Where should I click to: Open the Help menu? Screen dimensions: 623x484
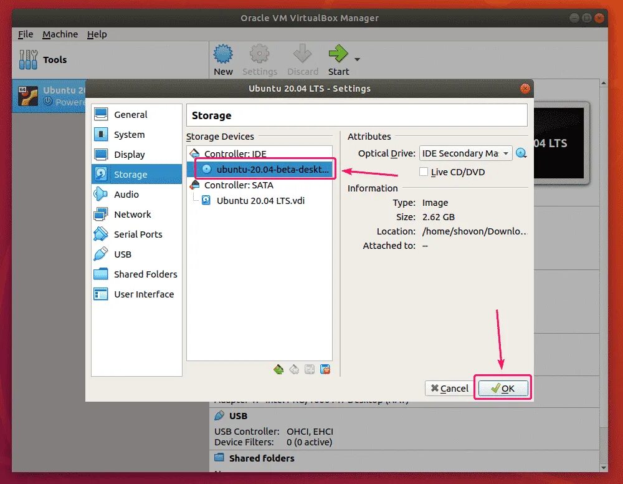tap(97, 34)
